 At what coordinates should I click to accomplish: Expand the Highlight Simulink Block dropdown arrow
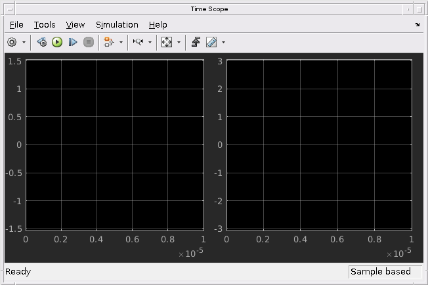pyautogui.click(x=121, y=42)
